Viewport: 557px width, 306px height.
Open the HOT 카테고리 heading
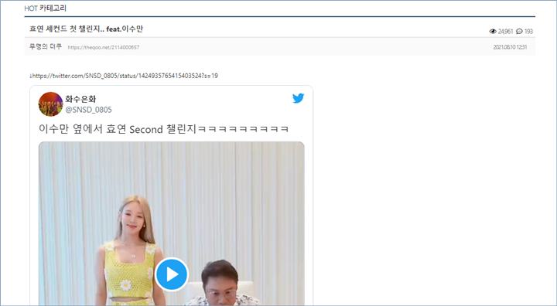[x=46, y=8]
